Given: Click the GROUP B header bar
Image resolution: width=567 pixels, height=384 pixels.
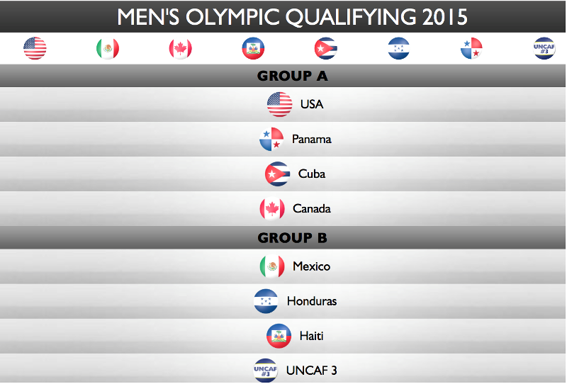Looking at the screenshot, I should (x=283, y=238).
